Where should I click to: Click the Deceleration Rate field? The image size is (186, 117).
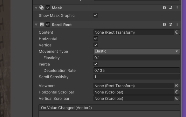pos(136,70)
